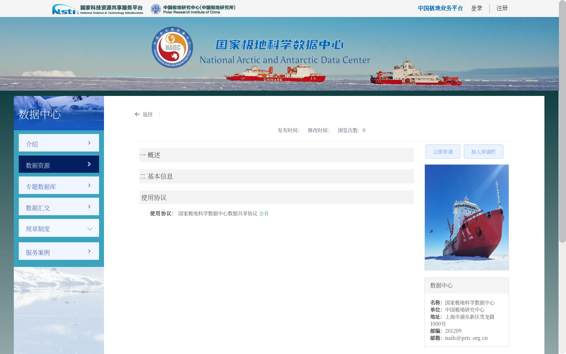
Task: Expand the 一 概述 section header
Action: point(276,155)
